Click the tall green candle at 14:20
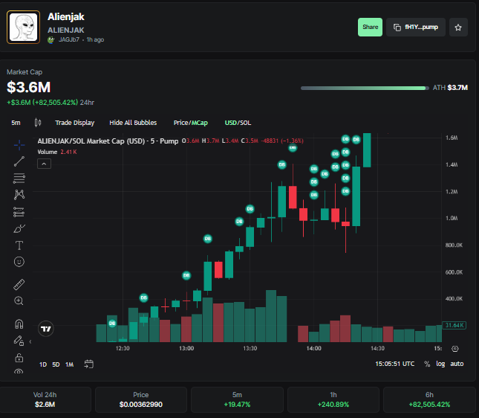Screen dimensions: 479x418 pyautogui.click(x=356, y=196)
